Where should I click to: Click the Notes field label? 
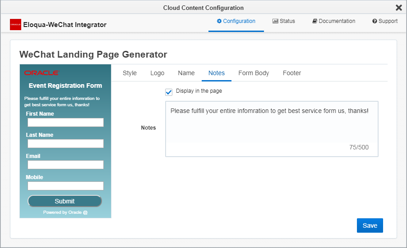point(148,128)
